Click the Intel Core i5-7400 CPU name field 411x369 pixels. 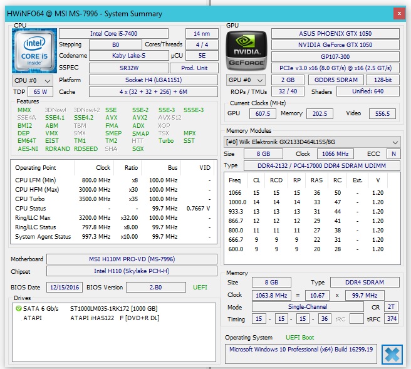click(114, 34)
